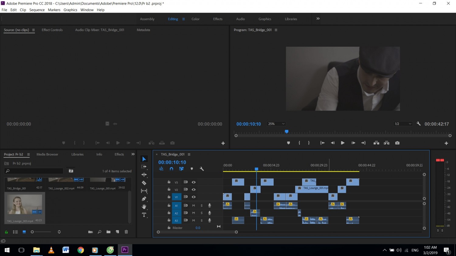Image resolution: width=456 pixels, height=256 pixels.
Task: Select the Razor tool
Action: pyautogui.click(x=144, y=183)
